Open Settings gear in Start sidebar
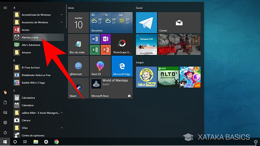This screenshot has height=146, width=260. click(5, 122)
